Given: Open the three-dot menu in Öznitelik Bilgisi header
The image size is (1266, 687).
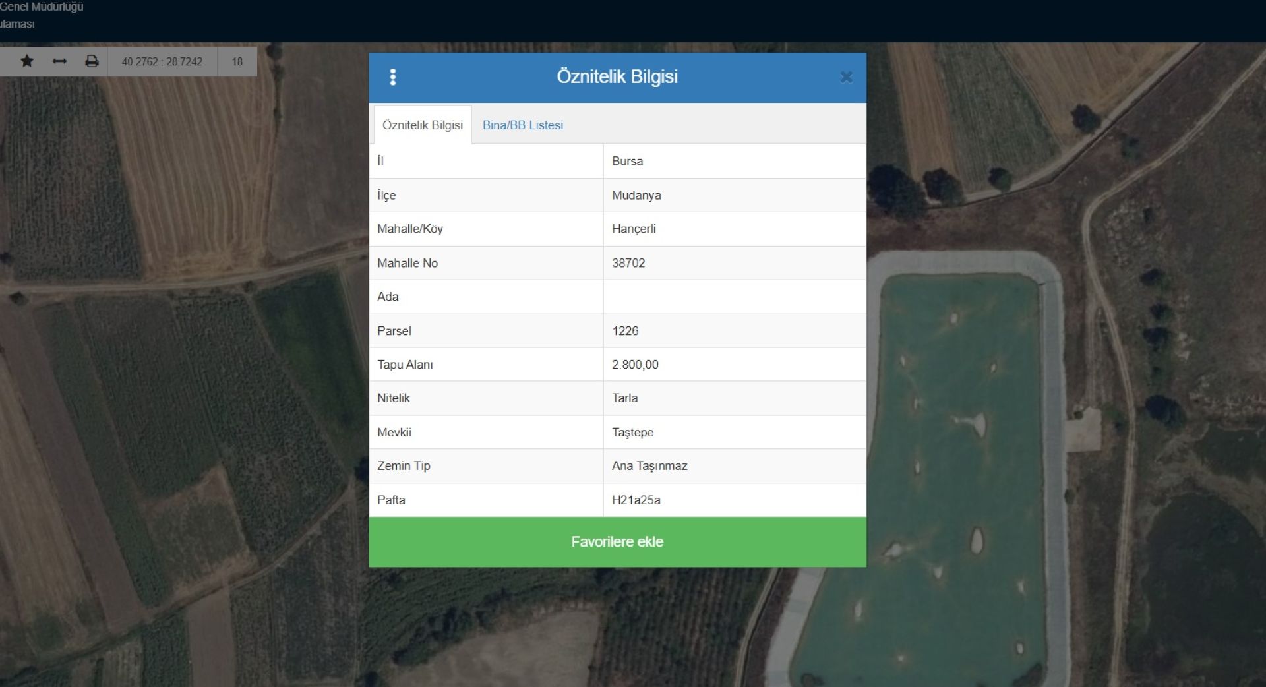Looking at the screenshot, I should (x=393, y=77).
